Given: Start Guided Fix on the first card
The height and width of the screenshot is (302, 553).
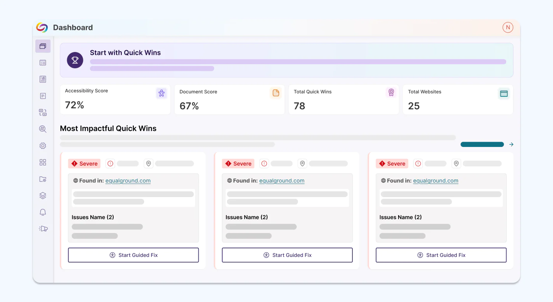Looking at the screenshot, I should 133,255.
